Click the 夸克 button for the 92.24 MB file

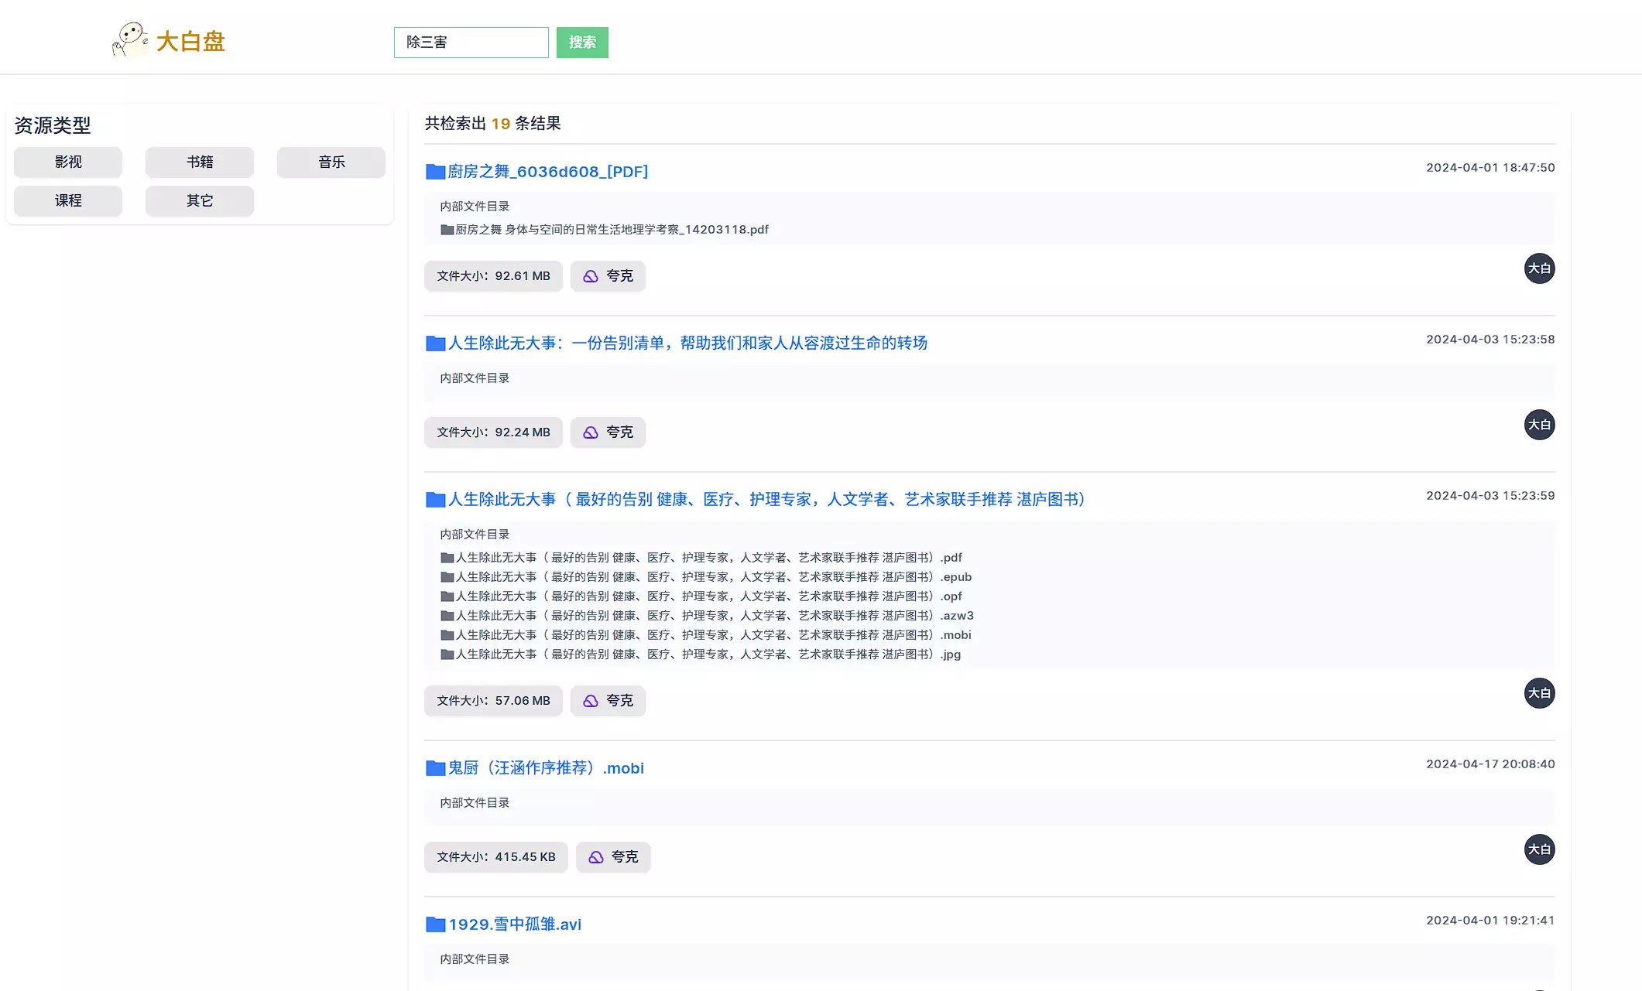point(608,432)
